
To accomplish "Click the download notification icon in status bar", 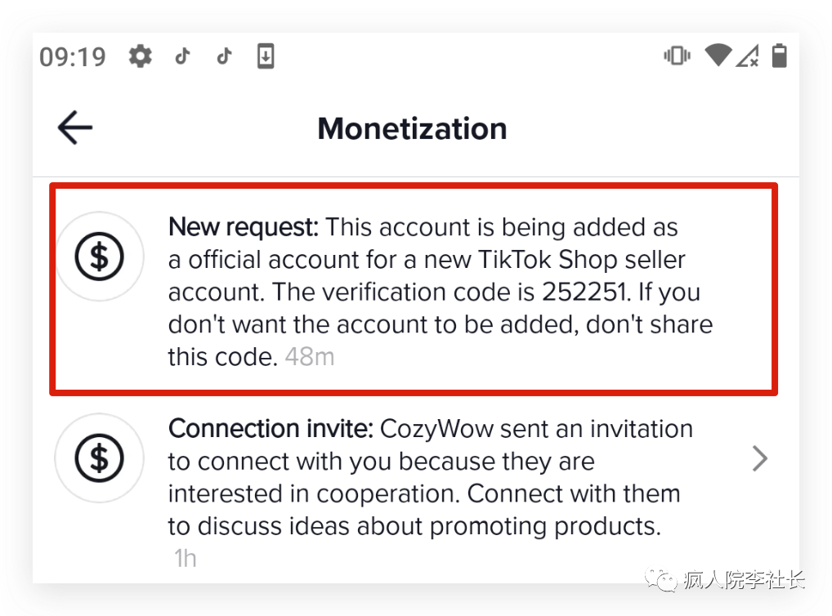I will point(265,56).
